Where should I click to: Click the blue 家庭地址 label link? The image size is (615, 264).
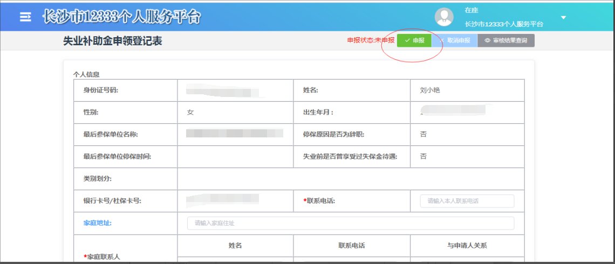(x=97, y=223)
